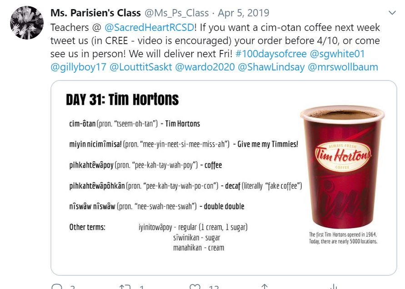The image size is (405, 289).
Task: Expand the tweet options chevron
Action: (392, 13)
